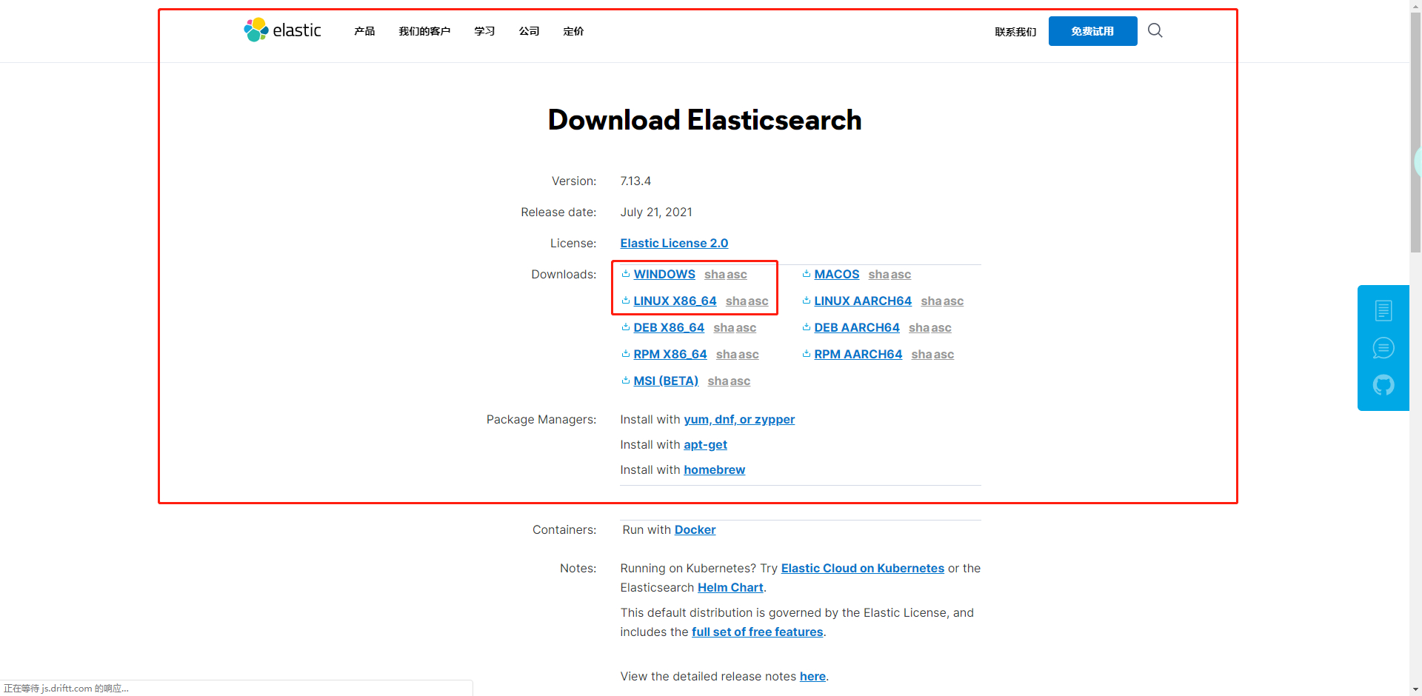Download the LINUX AARCH64 package
The width and height of the screenshot is (1422, 696).
click(863, 301)
